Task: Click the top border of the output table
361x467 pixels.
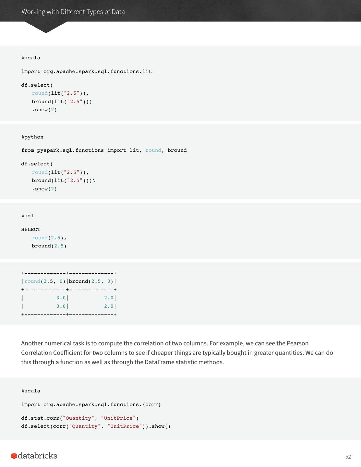Action: click(69, 273)
